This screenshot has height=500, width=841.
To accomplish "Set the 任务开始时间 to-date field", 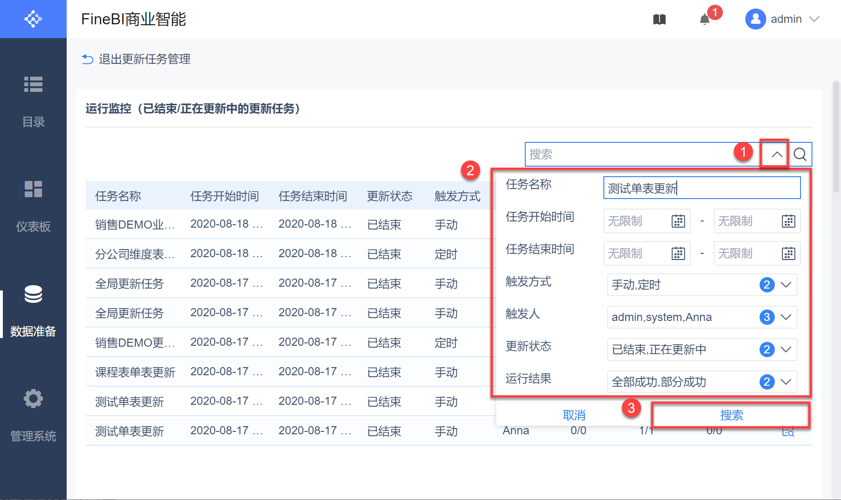I will 757,221.
